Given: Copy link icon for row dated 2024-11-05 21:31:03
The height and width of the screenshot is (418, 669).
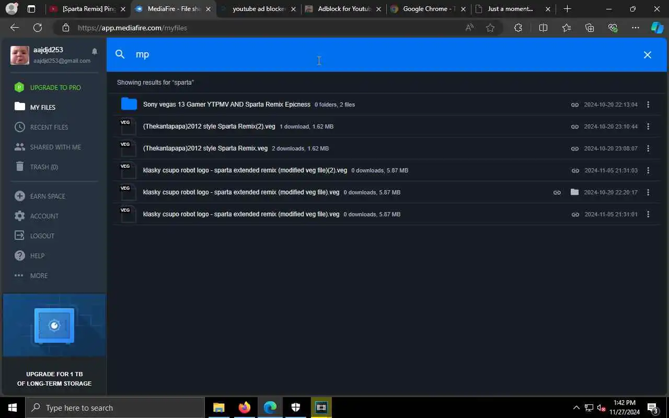Looking at the screenshot, I should coord(575,170).
